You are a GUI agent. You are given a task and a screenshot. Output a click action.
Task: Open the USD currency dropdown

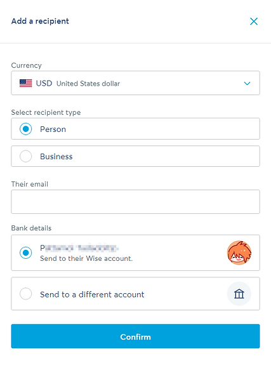(136, 83)
